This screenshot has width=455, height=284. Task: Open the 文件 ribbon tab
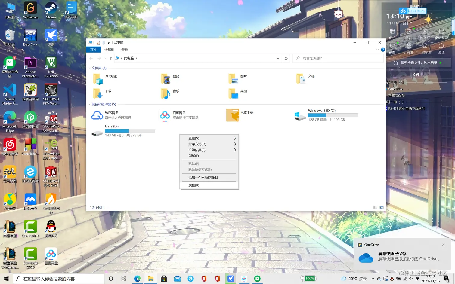point(94,50)
